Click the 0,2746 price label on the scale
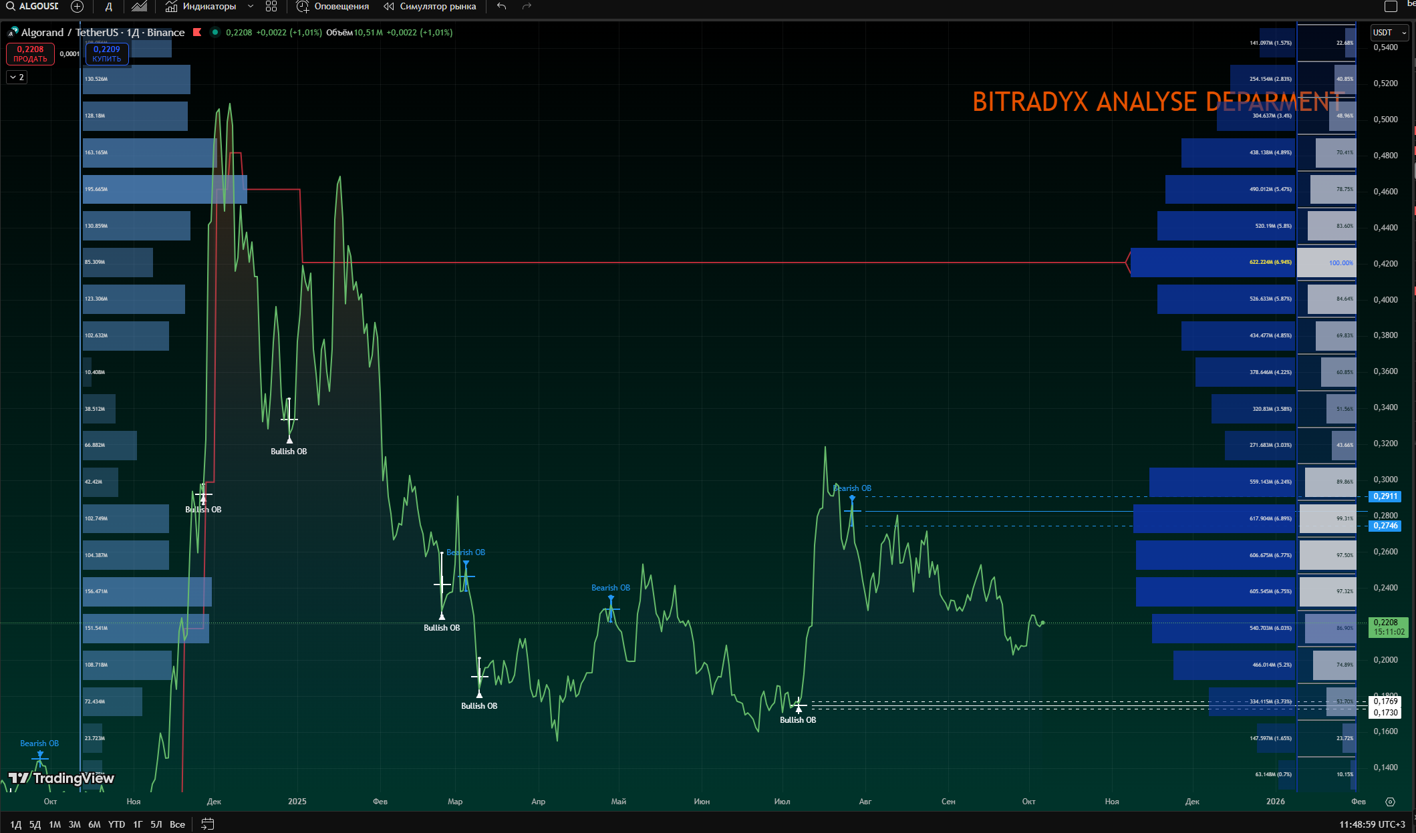The width and height of the screenshot is (1416, 833). (x=1385, y=526)
